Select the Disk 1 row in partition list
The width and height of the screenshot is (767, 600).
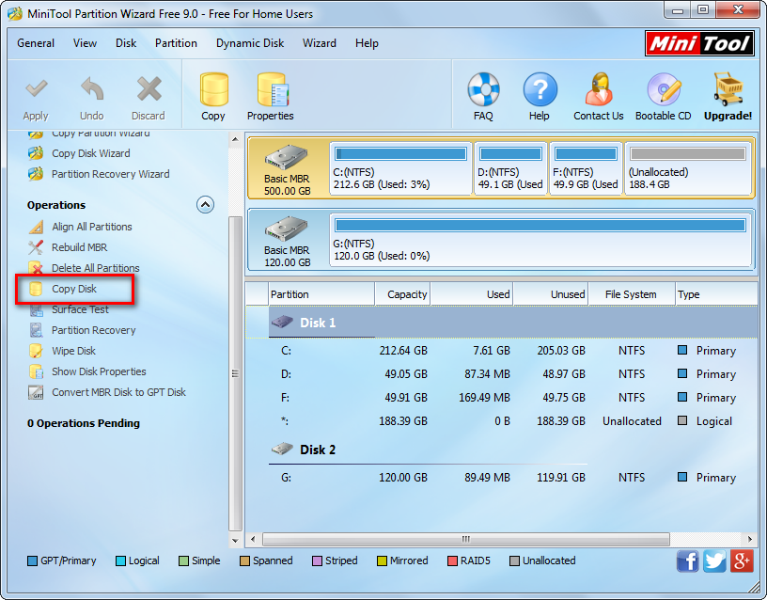click(501, 323)
